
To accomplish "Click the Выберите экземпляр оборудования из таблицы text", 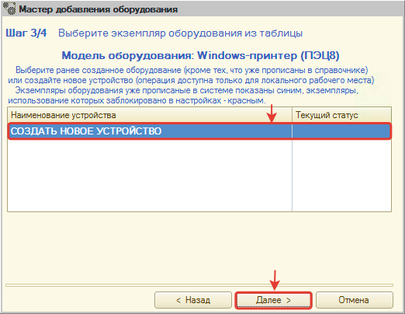I will coord(180,33).
